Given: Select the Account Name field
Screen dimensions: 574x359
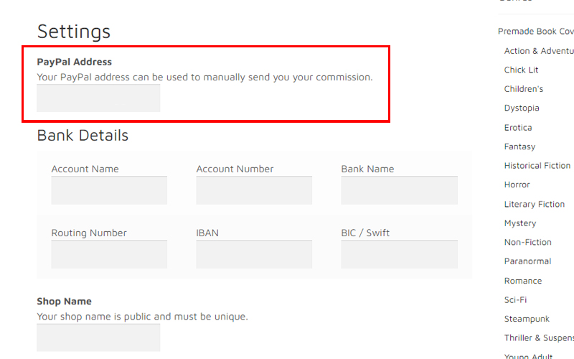Looking at the screenshot, I should 109,190.
